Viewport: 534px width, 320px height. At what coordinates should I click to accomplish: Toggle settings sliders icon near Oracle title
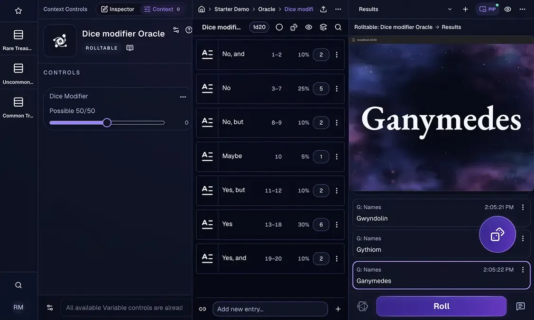(x=176, y=30)
